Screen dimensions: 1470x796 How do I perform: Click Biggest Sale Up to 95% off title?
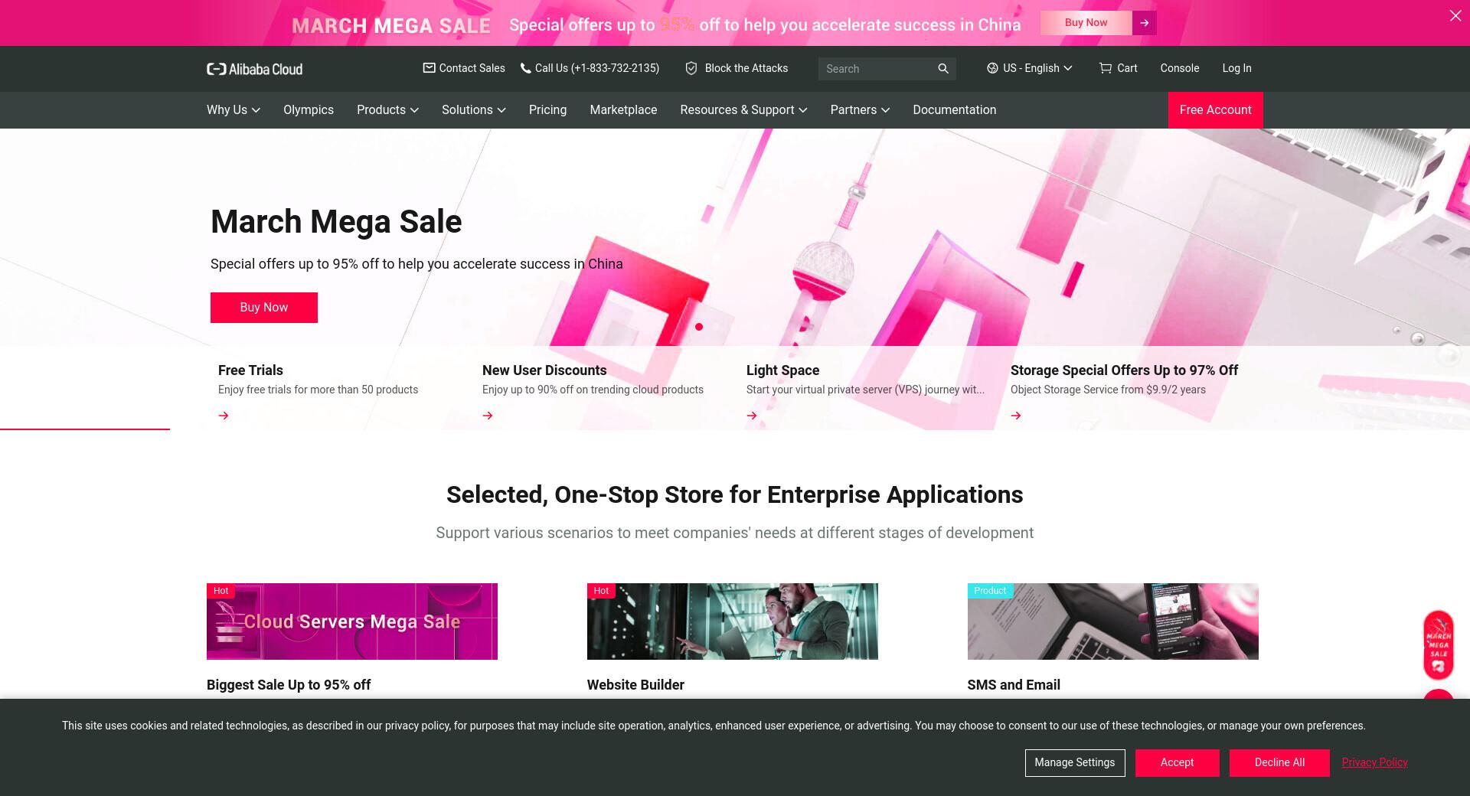click(x=289, y=685)
